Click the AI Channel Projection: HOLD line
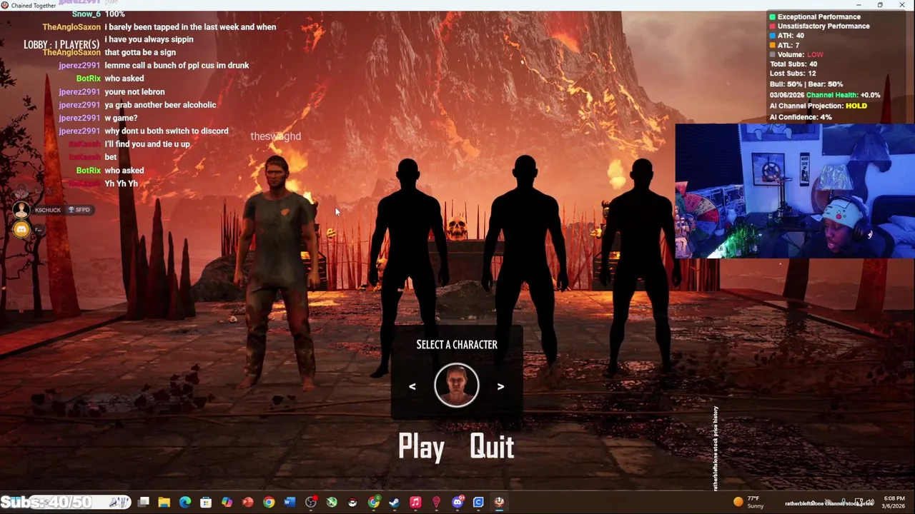 pos(818,106)
